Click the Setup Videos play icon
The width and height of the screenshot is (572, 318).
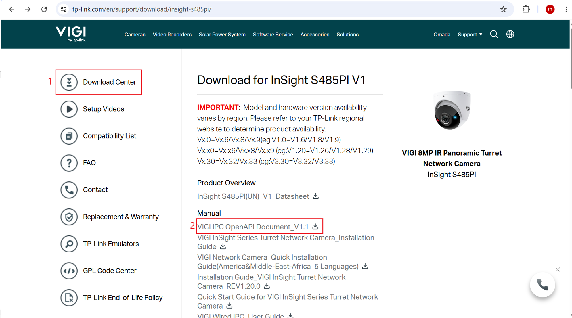click(x=69, y=109)
